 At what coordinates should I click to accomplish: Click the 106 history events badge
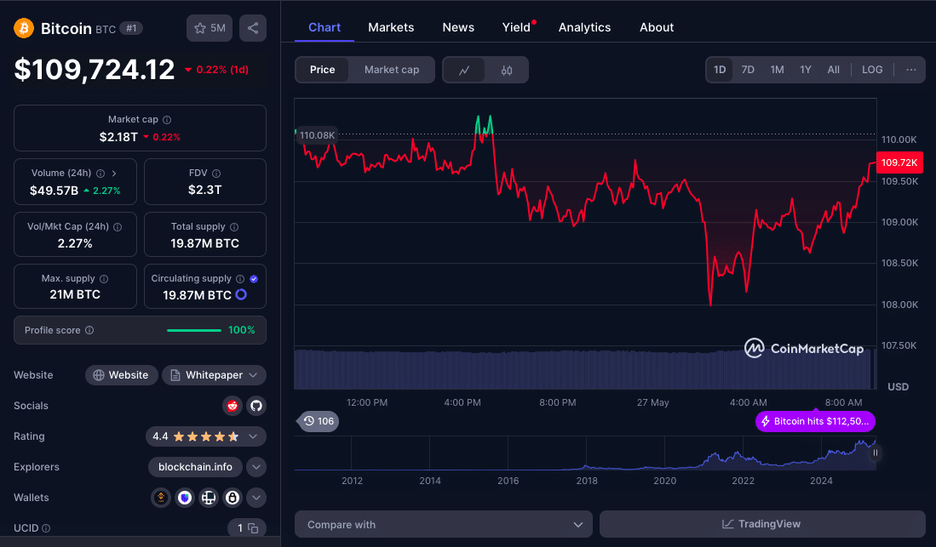click(x=318, y=421)
